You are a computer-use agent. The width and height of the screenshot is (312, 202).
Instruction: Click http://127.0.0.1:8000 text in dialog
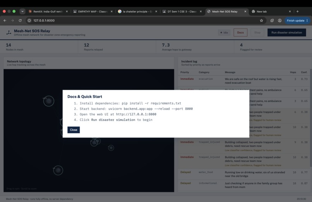(x=136, y=114)
